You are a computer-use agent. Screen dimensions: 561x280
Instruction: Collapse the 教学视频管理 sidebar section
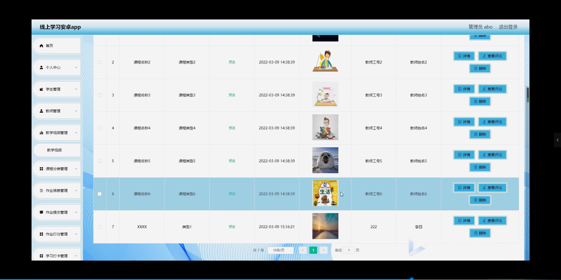[57, 133]
